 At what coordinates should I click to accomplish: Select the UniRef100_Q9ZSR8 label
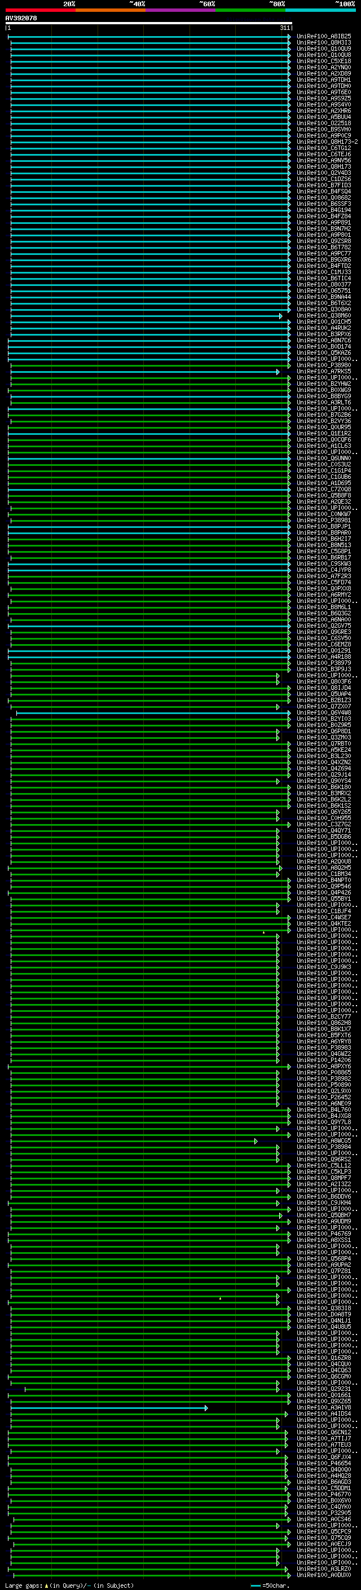[x=324, y=241]
